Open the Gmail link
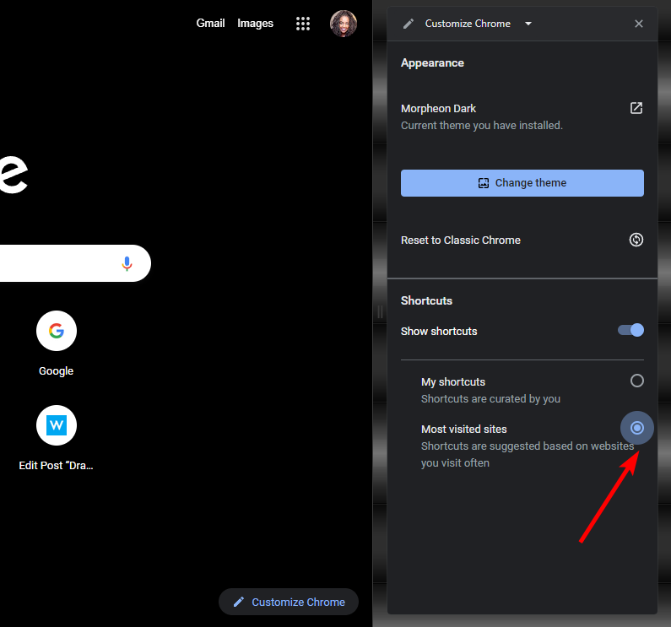Viewport: 671px width, 627px height. click(x=210, y=23)
